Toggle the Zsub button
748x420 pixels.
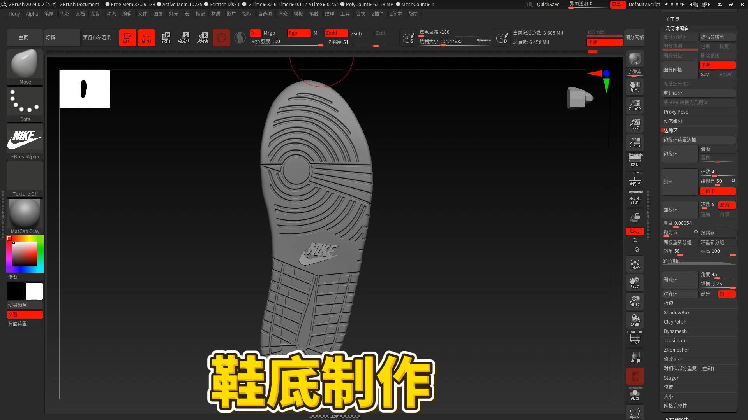pyautogui.click(x=361, y=33)
